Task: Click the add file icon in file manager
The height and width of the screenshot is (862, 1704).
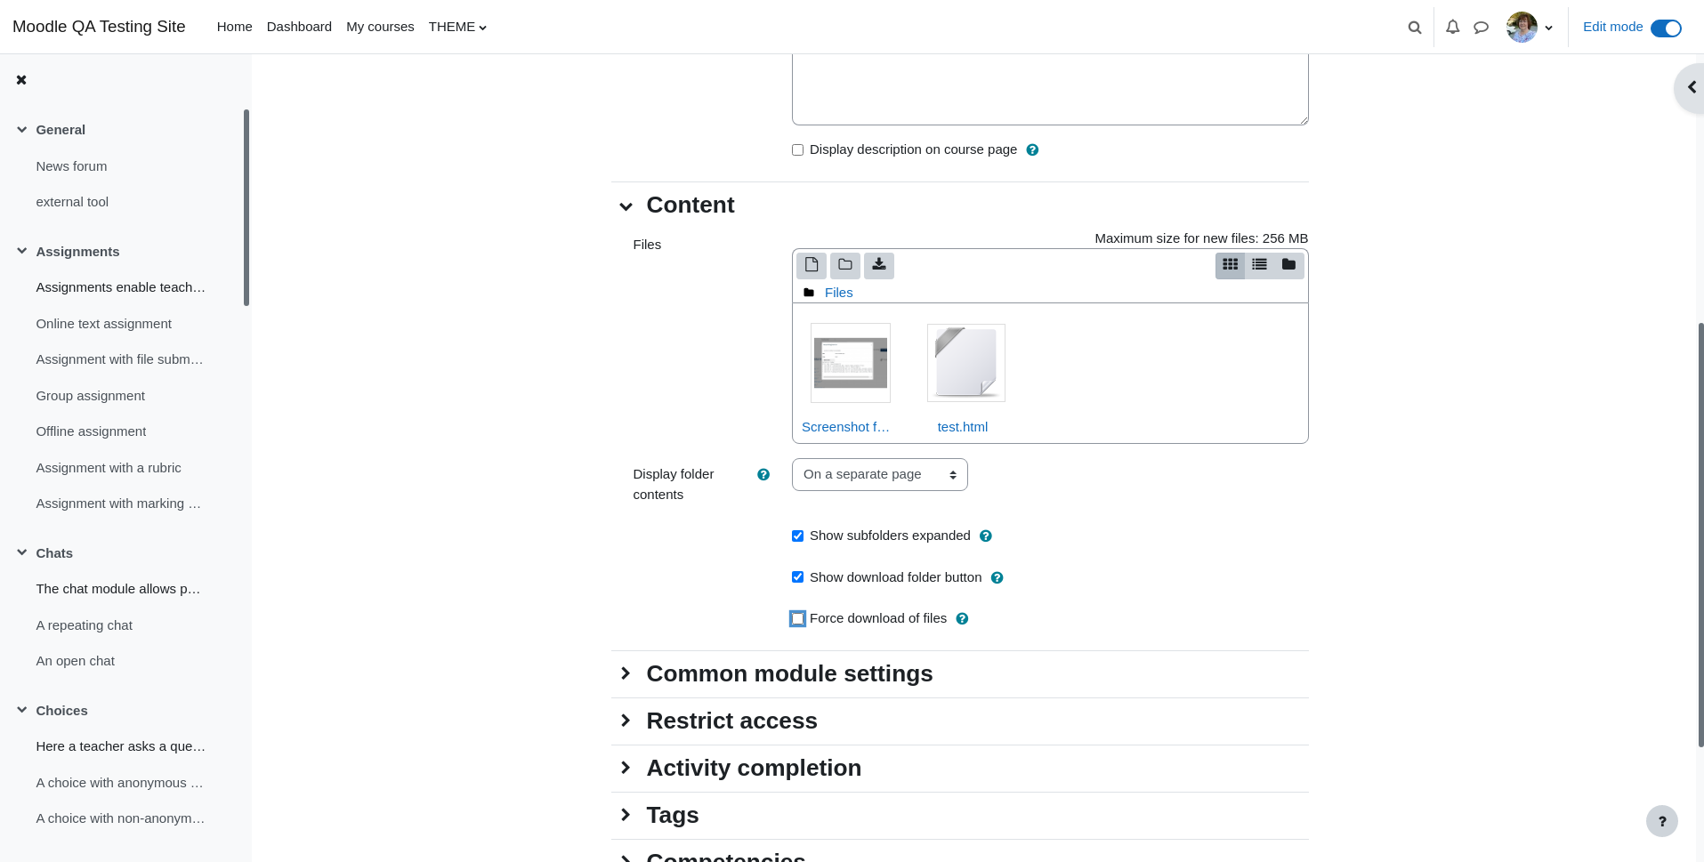Action: [811, 265]
